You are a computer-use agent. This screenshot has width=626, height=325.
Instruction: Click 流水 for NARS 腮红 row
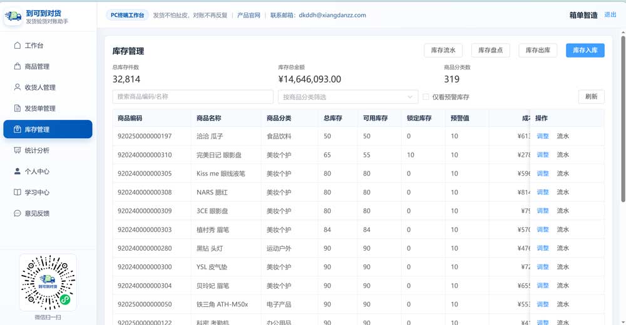[563, 192]
